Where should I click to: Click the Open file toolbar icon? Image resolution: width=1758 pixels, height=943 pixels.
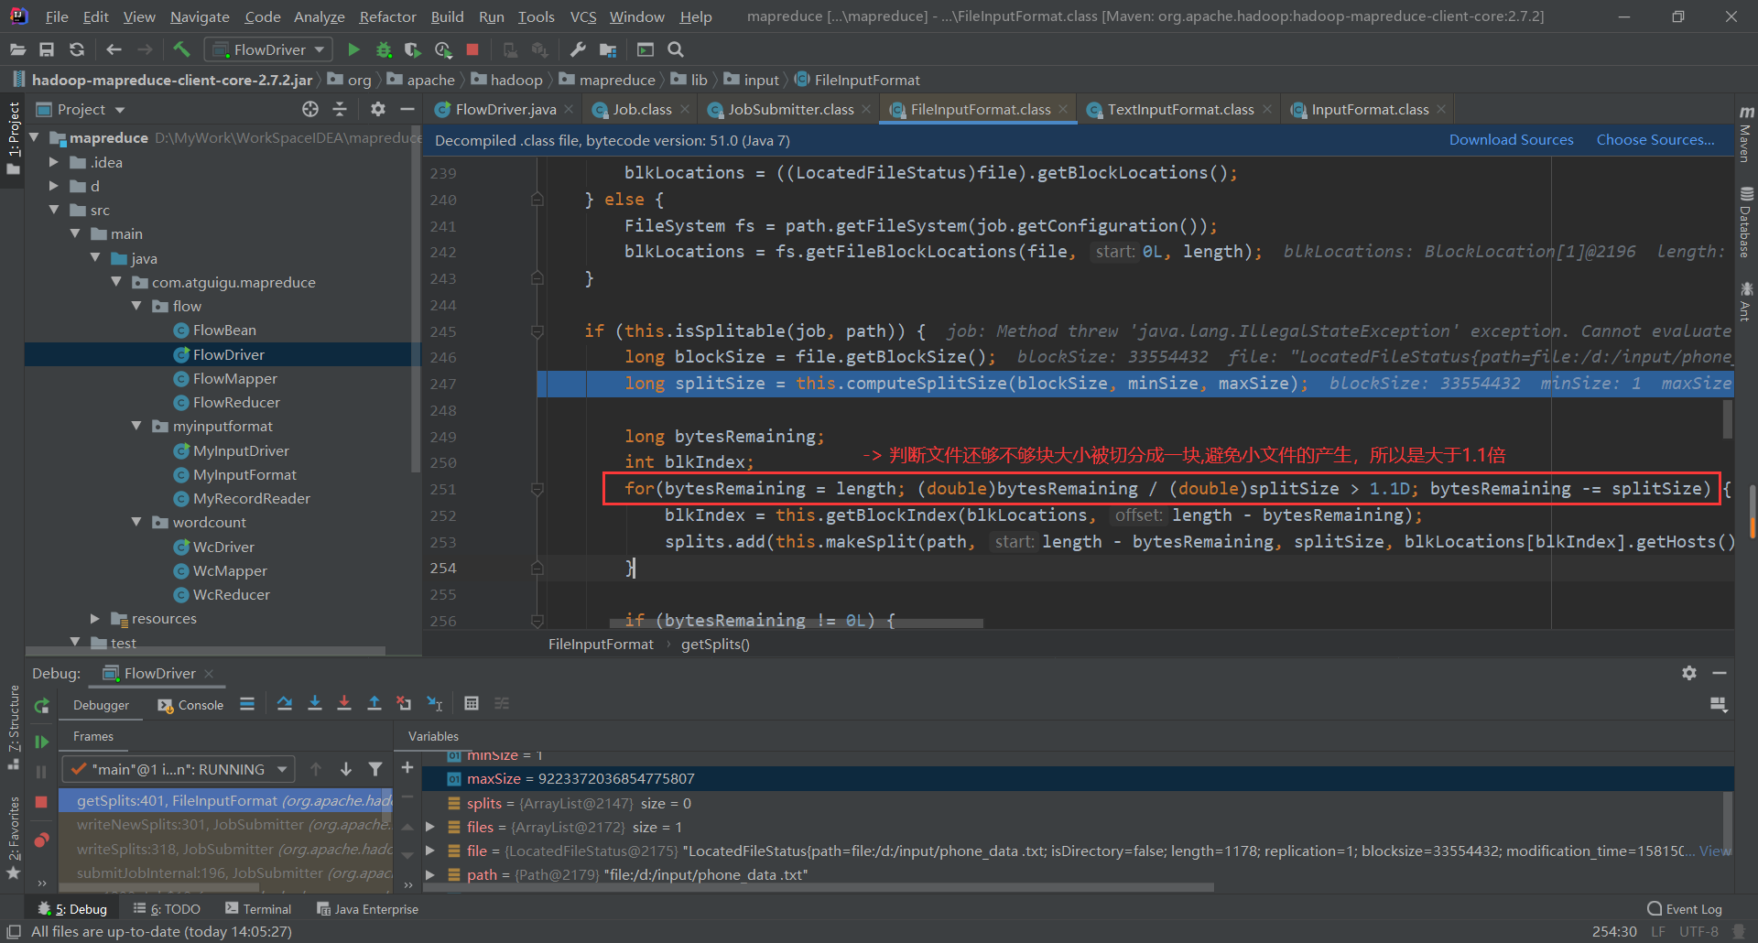17,49
